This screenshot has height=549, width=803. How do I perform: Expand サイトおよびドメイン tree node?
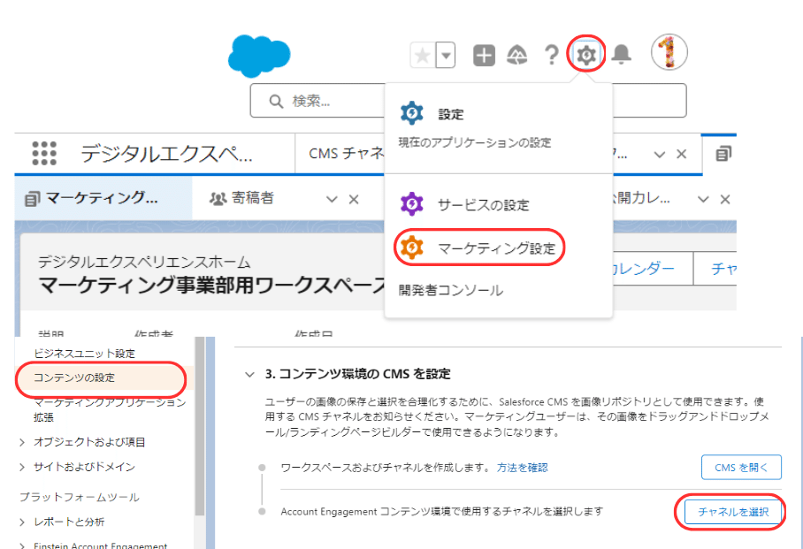click(x=22, y=467)
